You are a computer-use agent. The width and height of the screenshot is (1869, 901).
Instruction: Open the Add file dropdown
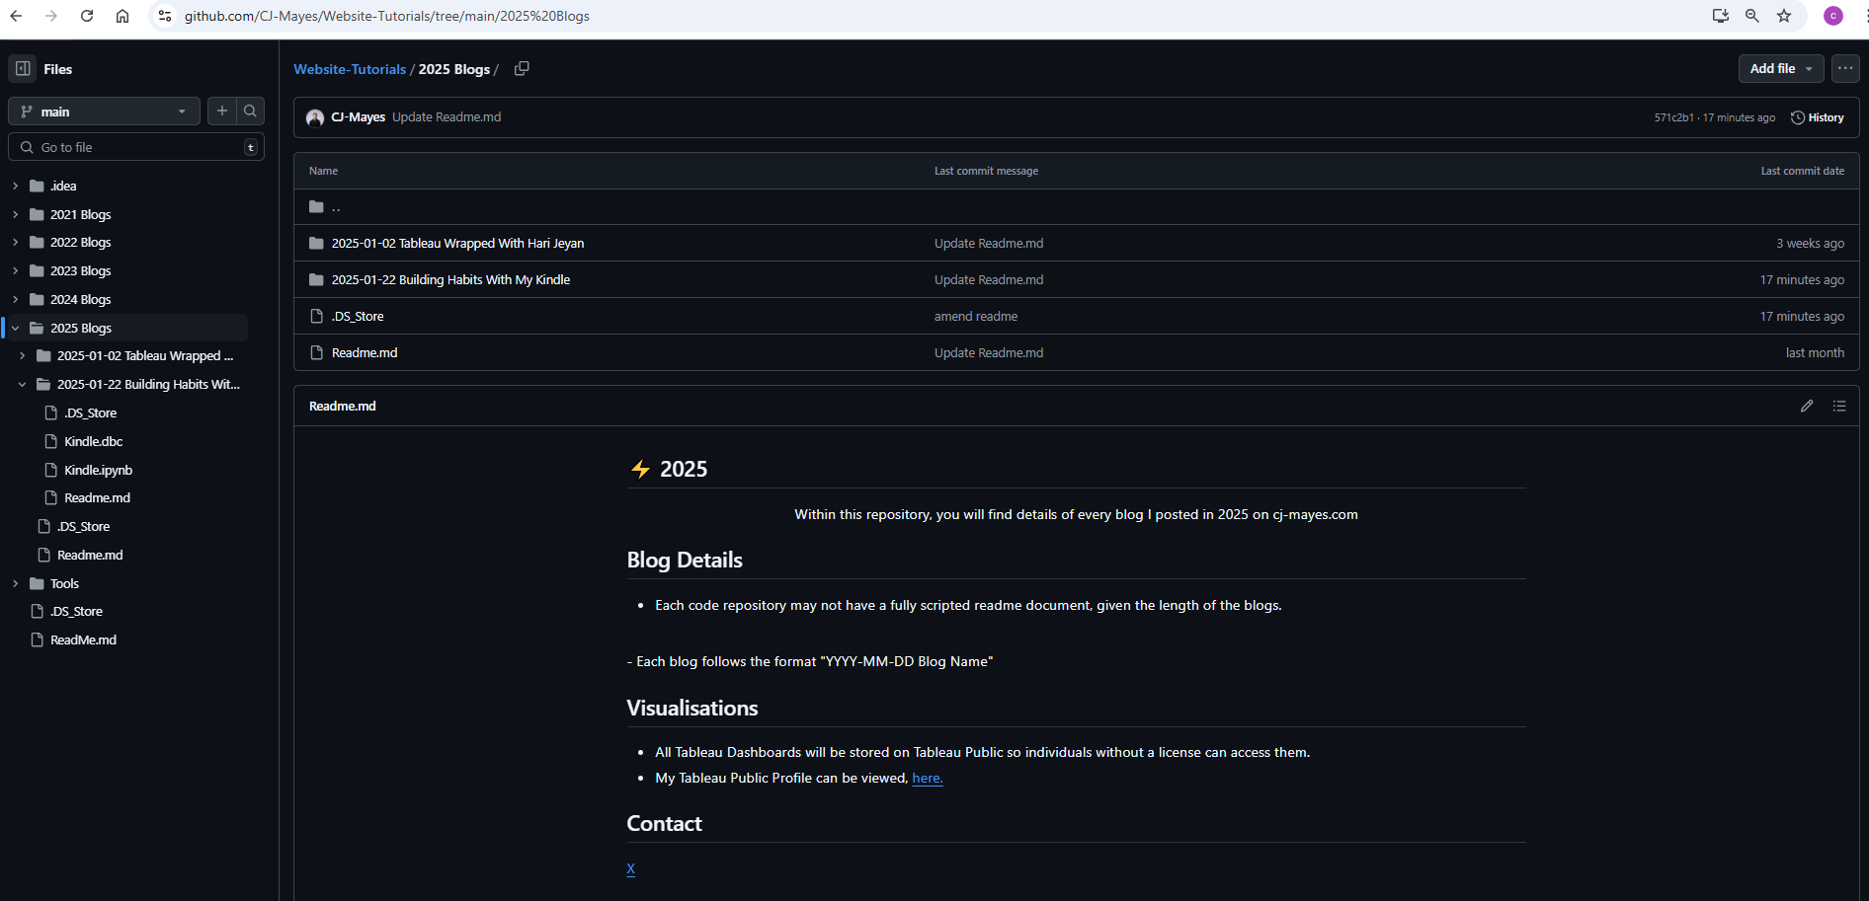tap(1780, 69)
